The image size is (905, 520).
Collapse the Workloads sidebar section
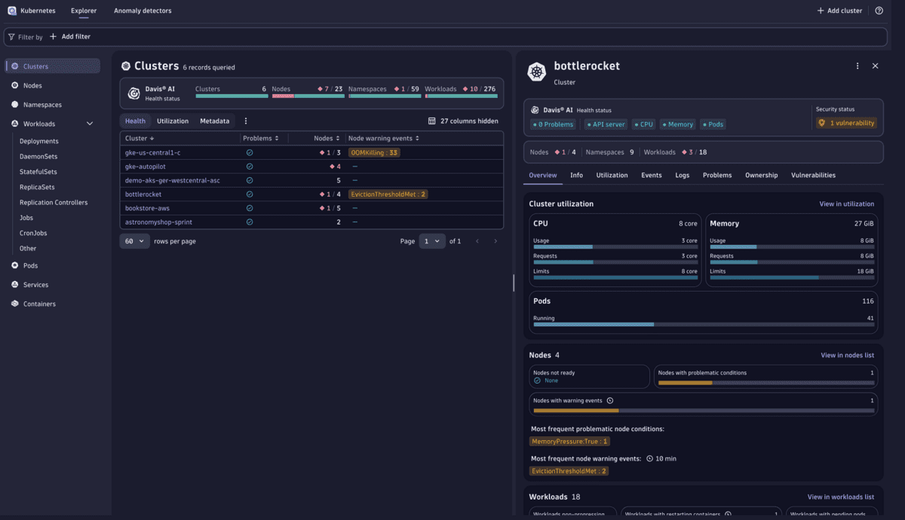point(90,124)
